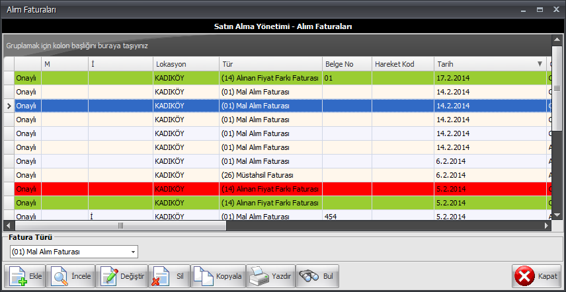Click the KADIKÖY cell in the red row
The image size is (566, 292).
(x=186, y=189)
